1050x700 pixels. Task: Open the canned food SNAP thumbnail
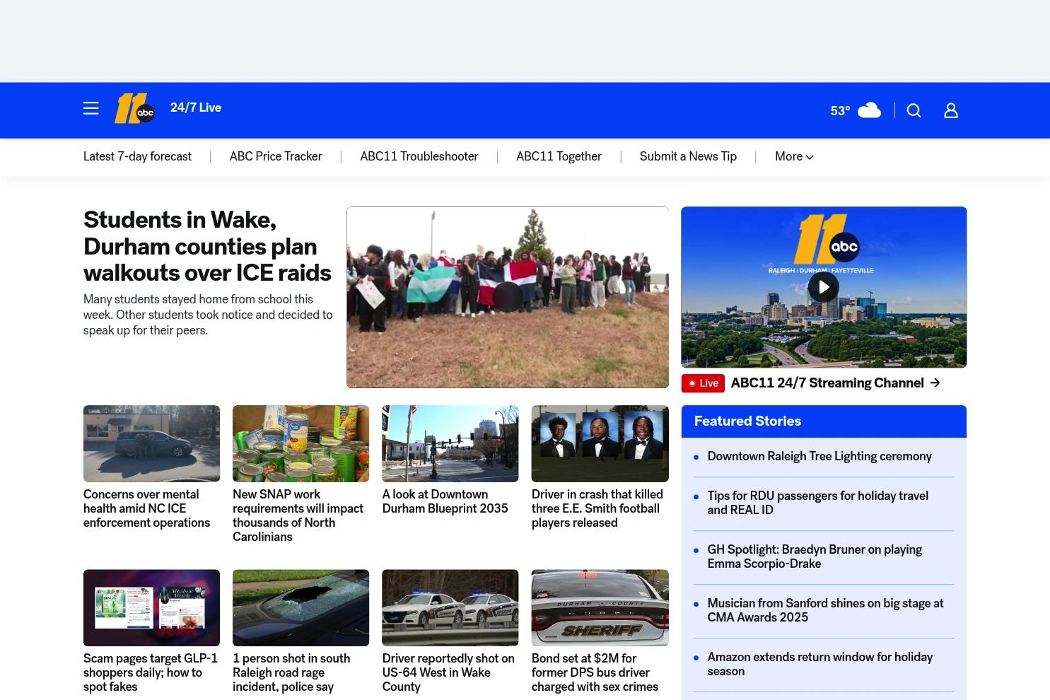301,443
